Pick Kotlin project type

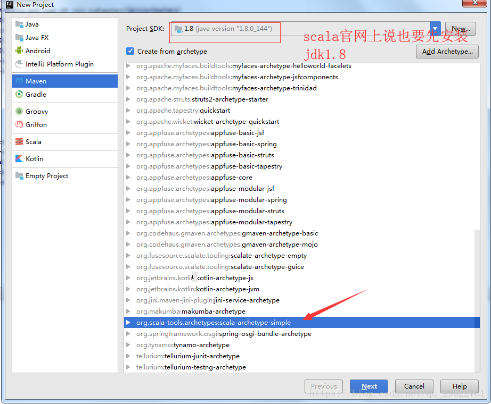tap(65, 158)
